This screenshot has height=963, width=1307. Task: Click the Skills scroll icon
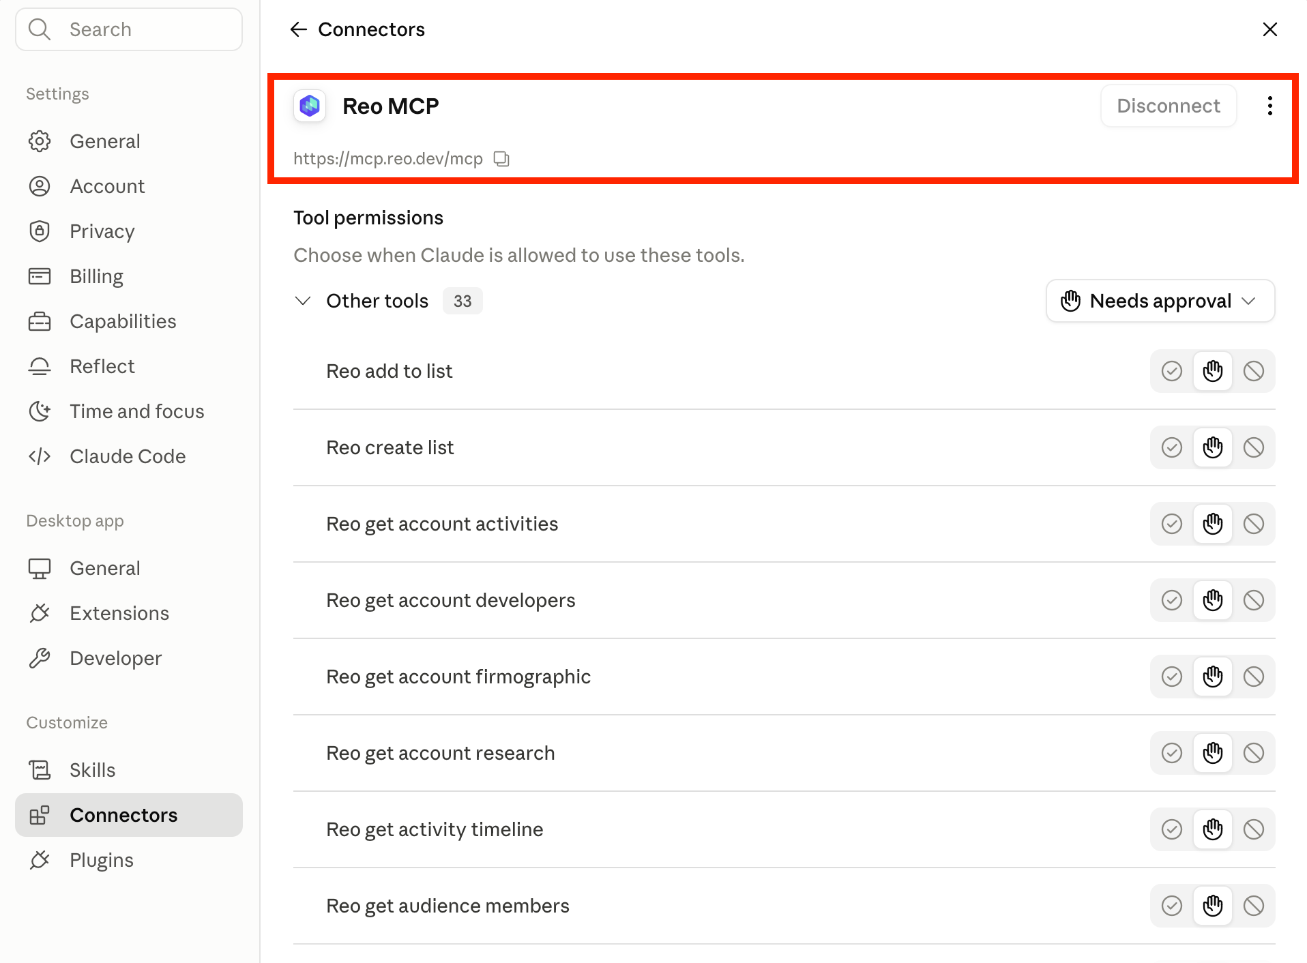pos(40,770)
